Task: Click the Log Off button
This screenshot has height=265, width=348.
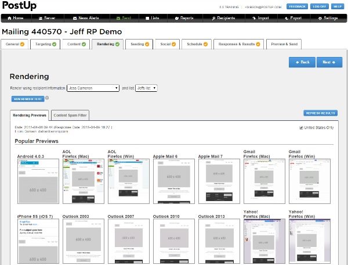Action: tap(320, 6)
